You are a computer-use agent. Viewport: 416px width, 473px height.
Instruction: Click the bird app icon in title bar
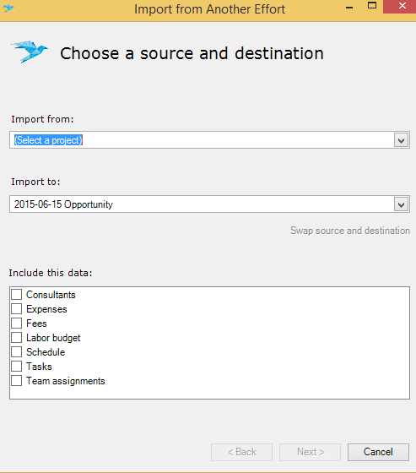coord(8,8)
